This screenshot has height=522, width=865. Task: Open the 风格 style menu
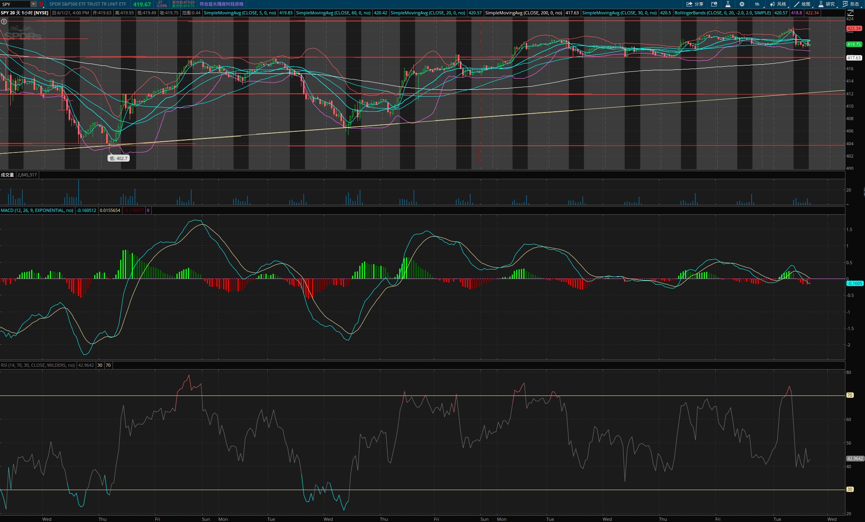pyautogui.click(x=778, y=4)
